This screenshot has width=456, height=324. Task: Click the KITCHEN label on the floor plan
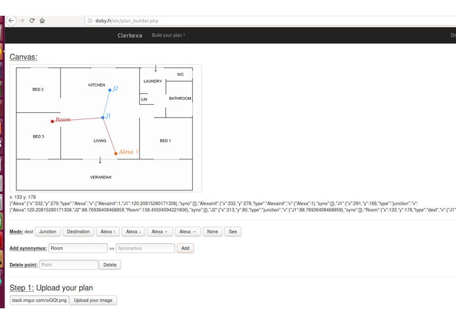point(96,85)
